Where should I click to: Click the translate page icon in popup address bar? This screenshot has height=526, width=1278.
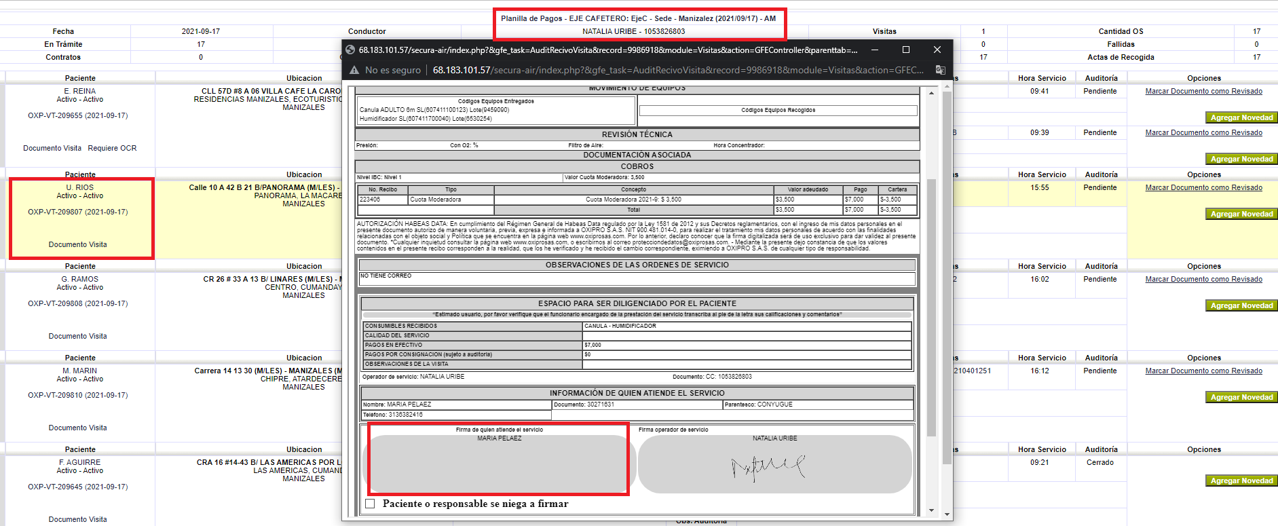tap(940, 70)
